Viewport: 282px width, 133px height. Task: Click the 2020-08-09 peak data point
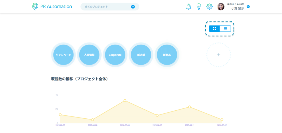[x=125, y=100]
